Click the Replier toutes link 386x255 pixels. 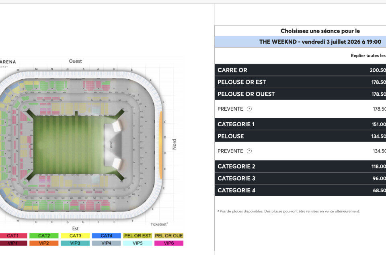tap(368, 56)
